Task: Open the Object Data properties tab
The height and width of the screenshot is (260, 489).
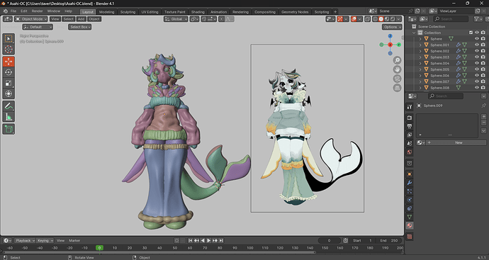Action: (x=410, y=217)
